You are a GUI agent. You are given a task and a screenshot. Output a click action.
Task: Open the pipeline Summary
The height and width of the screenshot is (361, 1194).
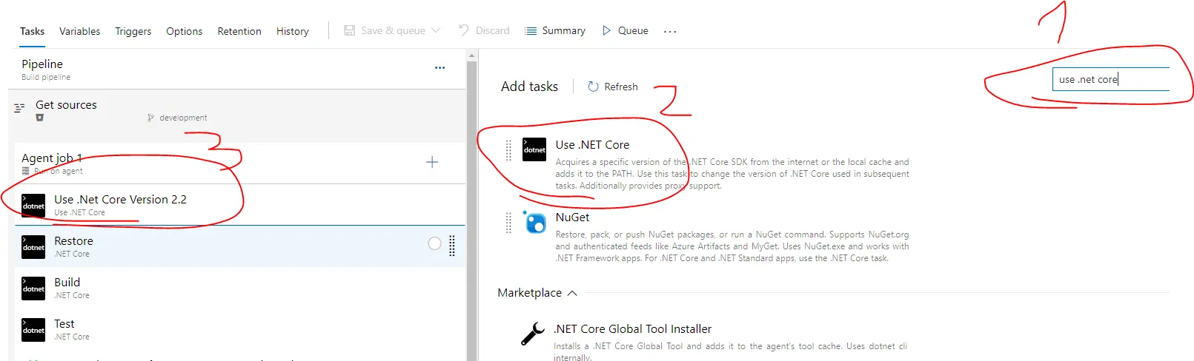(555, 30)
